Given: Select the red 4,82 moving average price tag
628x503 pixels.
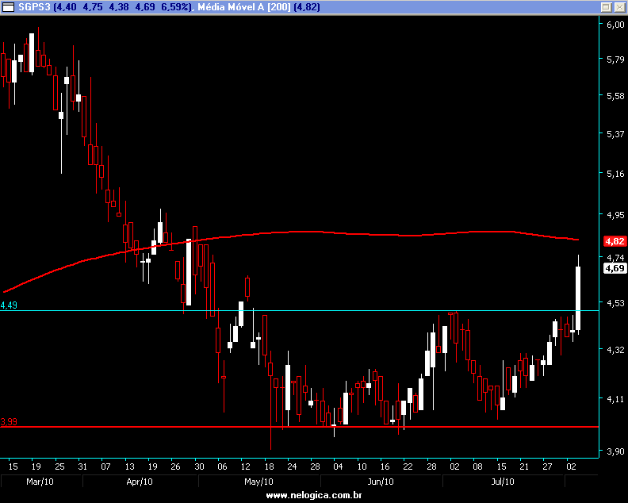Looking at the screenshot, I should (x=615, y=241).
